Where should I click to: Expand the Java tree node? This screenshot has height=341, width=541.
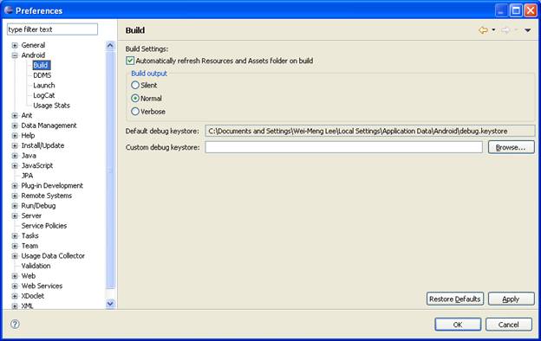click(x=15, y=156)
